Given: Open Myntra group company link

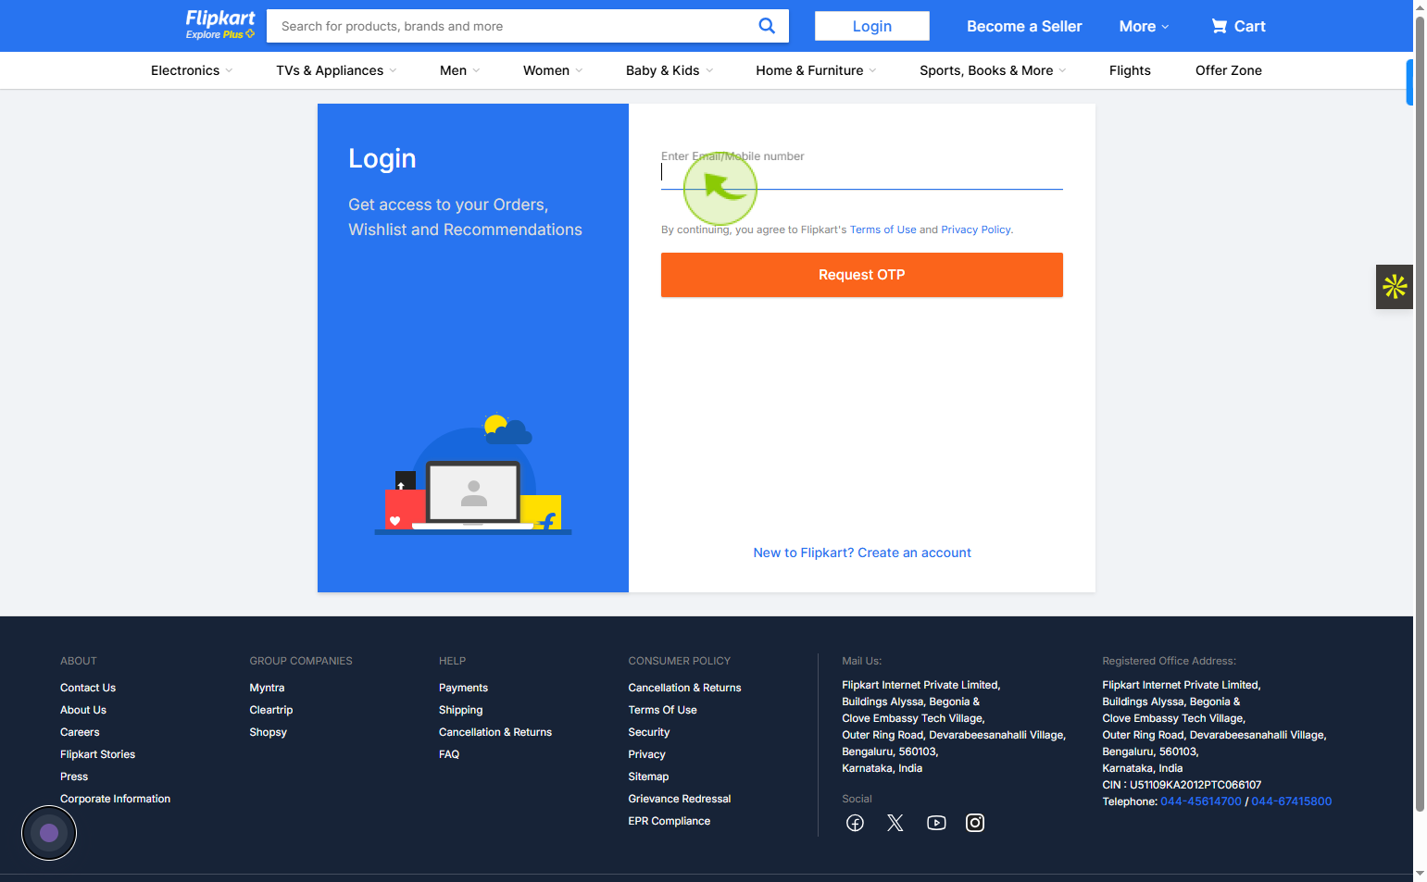Looking at the screenshot, I should click(x=267, y=688).
